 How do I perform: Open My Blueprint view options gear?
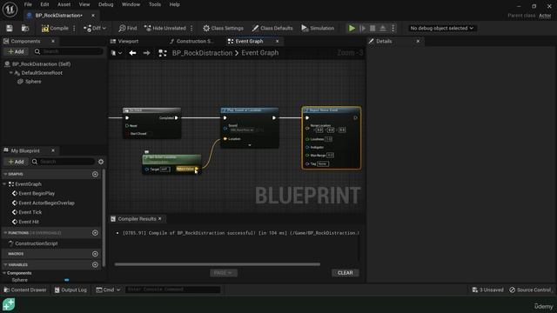coord(101,162)
